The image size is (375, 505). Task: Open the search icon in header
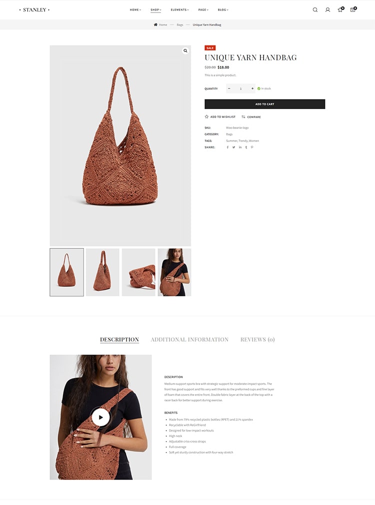click(x=315, y=10)
